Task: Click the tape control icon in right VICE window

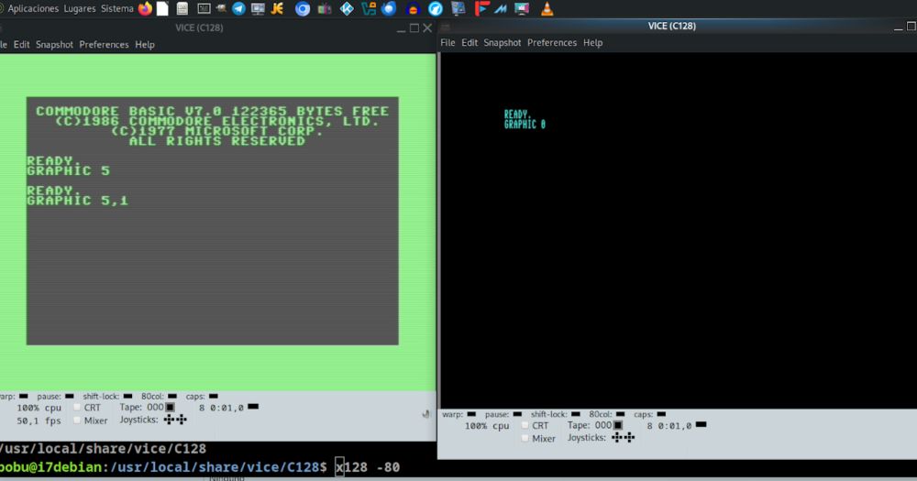Action: 618,425
